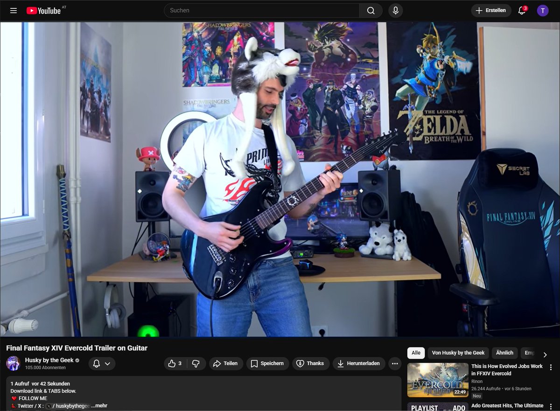Open Husky by the Geek channel avatar
560x411 pixels.
pos(13,363)
